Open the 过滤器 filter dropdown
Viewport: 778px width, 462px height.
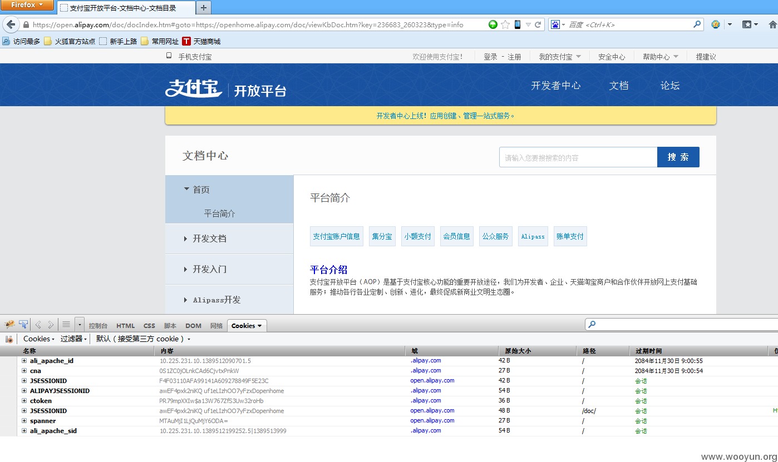pos(74,339)
